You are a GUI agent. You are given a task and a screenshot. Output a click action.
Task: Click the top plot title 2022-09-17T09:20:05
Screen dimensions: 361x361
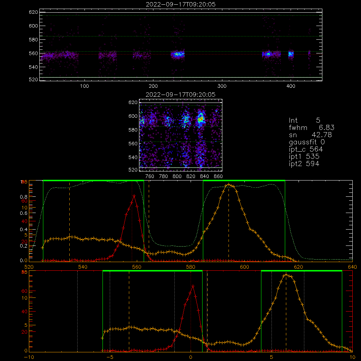point(180,4)
